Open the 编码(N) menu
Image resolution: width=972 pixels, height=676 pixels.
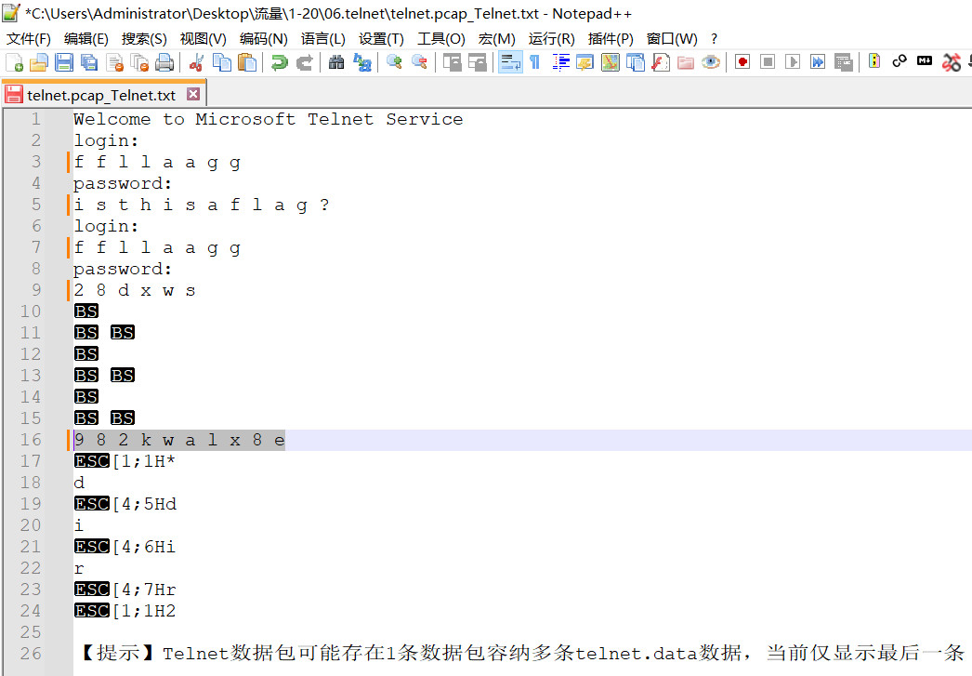(264, 39)
